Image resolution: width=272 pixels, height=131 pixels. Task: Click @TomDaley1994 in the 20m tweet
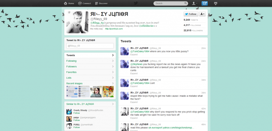pyautogui.click(x=140, y=51)
